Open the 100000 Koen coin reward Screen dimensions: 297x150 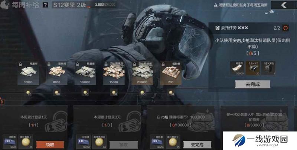coord(85,73)
